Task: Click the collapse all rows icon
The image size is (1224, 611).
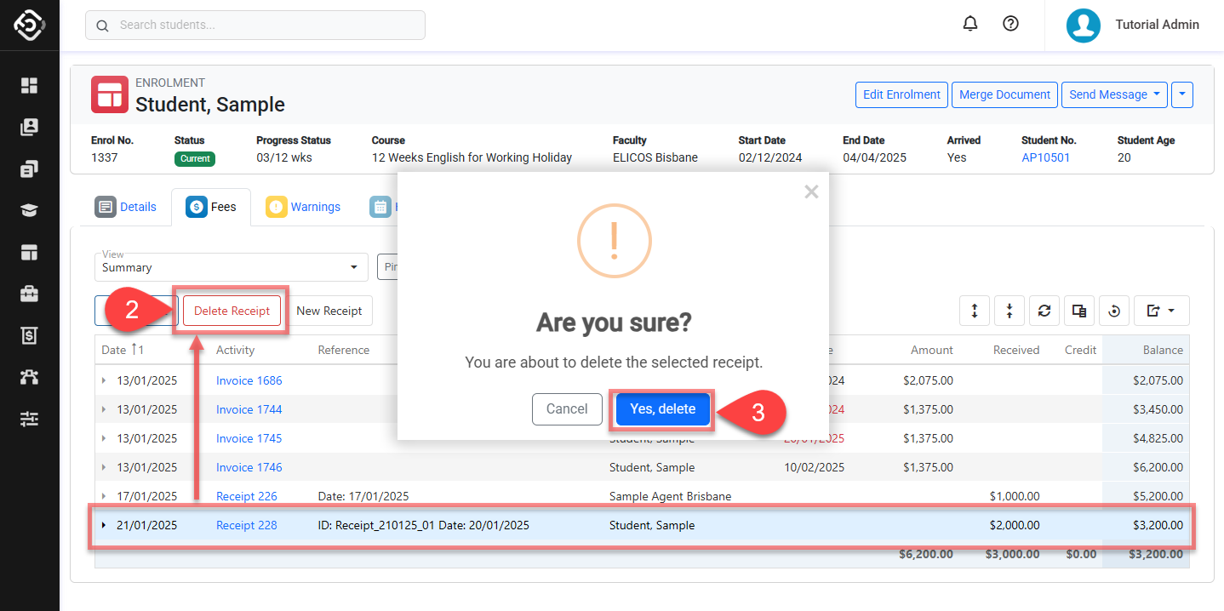Action: pos(1010,311)
